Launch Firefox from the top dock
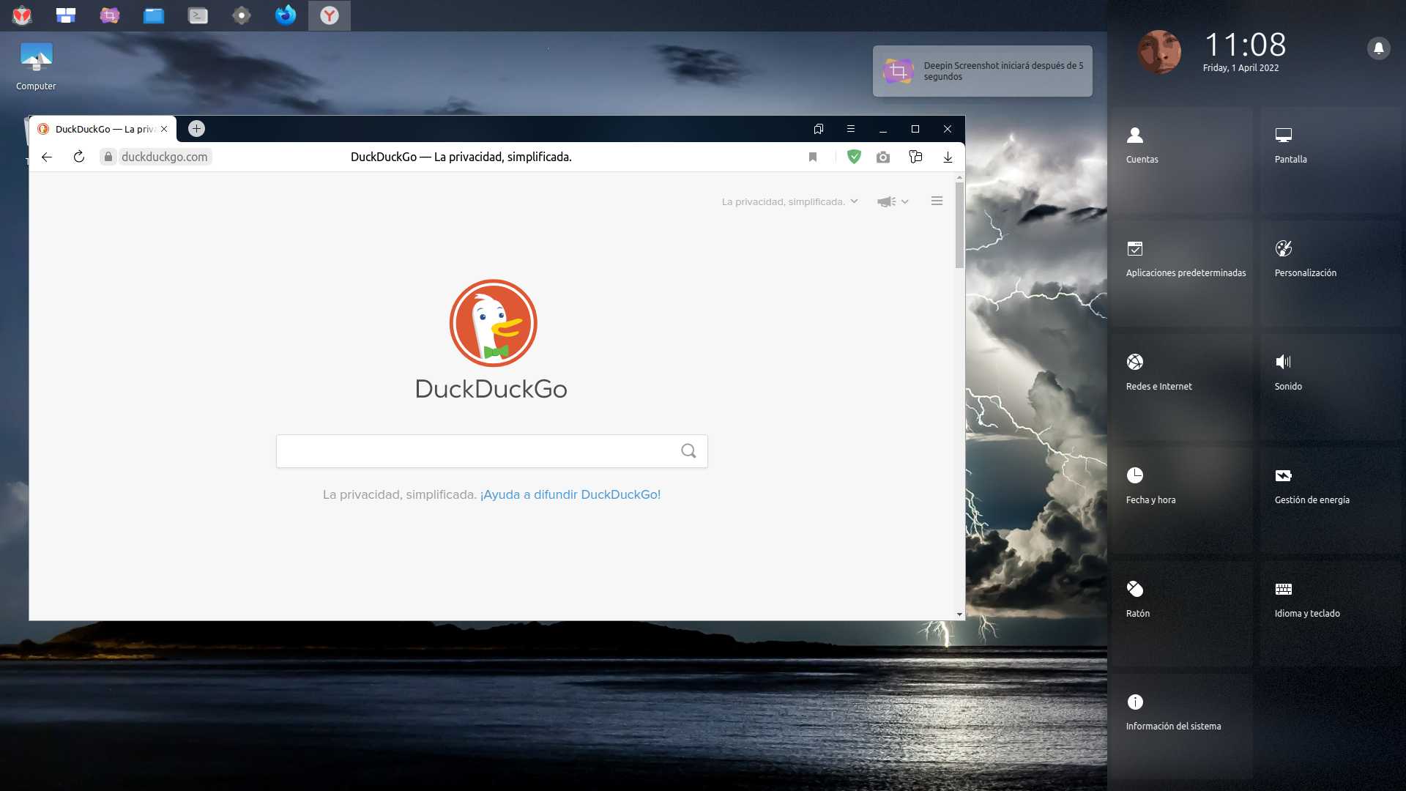Image resolution: width=1406 pixels, height=791 pixels. pos(286,15)
